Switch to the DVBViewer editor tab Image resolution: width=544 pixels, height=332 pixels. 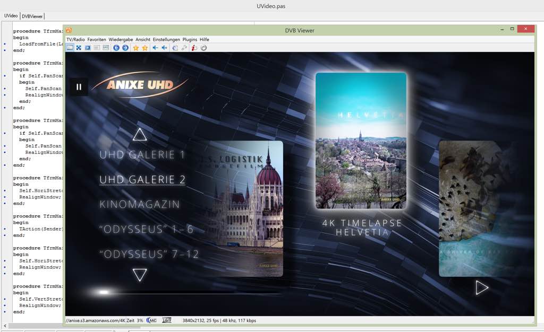pos(32,16)
